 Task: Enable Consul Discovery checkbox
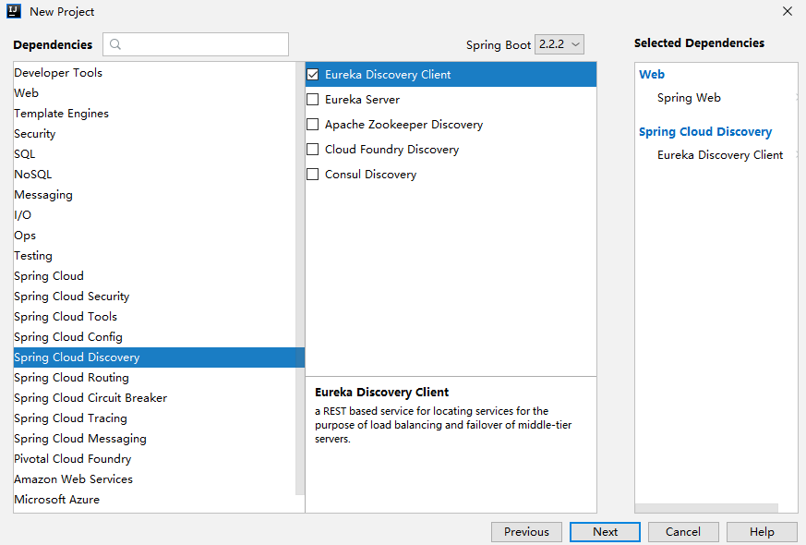pyautogui.click(x=313, y=175)
